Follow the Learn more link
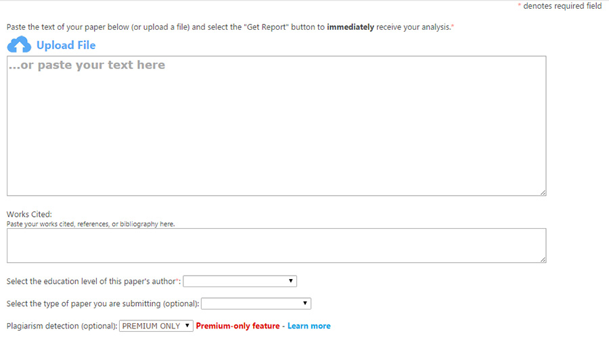The height and width of the screenshot is (338, 609). 309,326
